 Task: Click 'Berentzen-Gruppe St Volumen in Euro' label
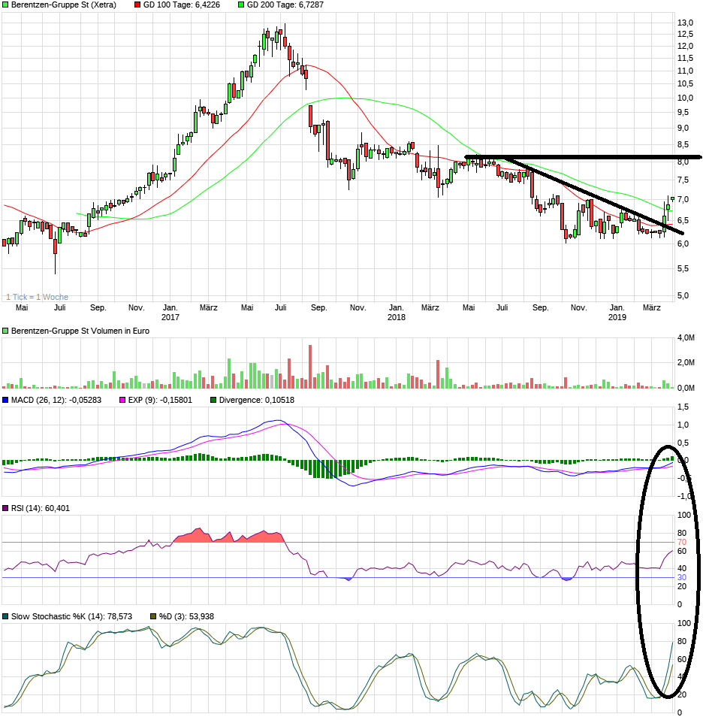pos(80,331)
